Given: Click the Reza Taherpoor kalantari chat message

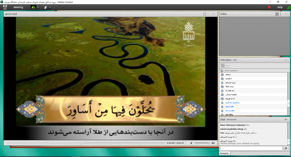Looking at the screenshot, I should [235, 125].
